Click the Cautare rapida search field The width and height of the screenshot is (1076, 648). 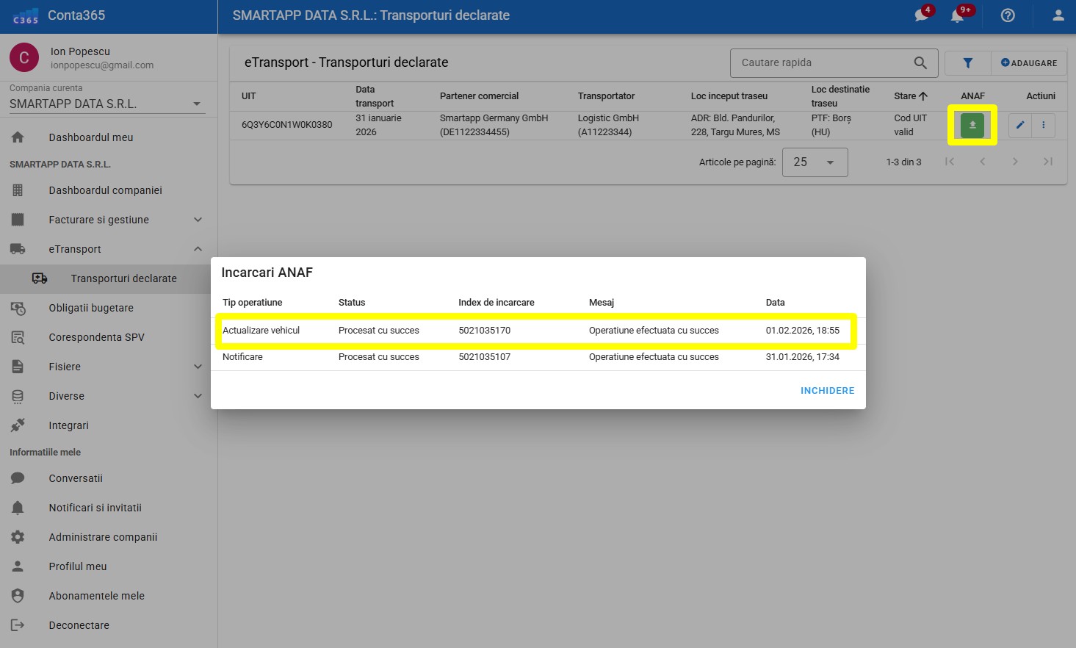[823, 63]
